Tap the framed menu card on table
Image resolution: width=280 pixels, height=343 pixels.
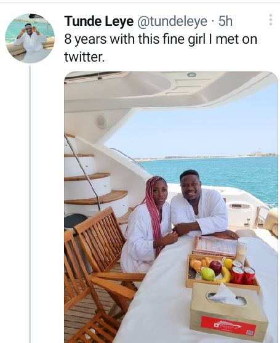216,246
